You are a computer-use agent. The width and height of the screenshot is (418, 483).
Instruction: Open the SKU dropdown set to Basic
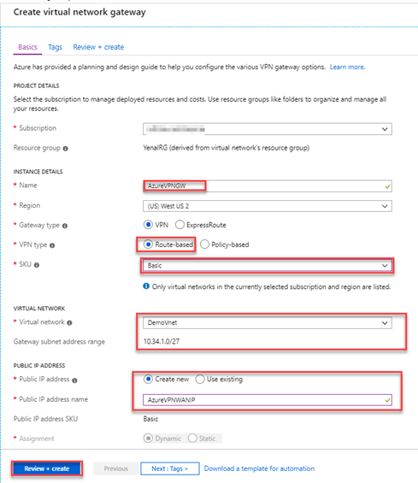point(268,266)
